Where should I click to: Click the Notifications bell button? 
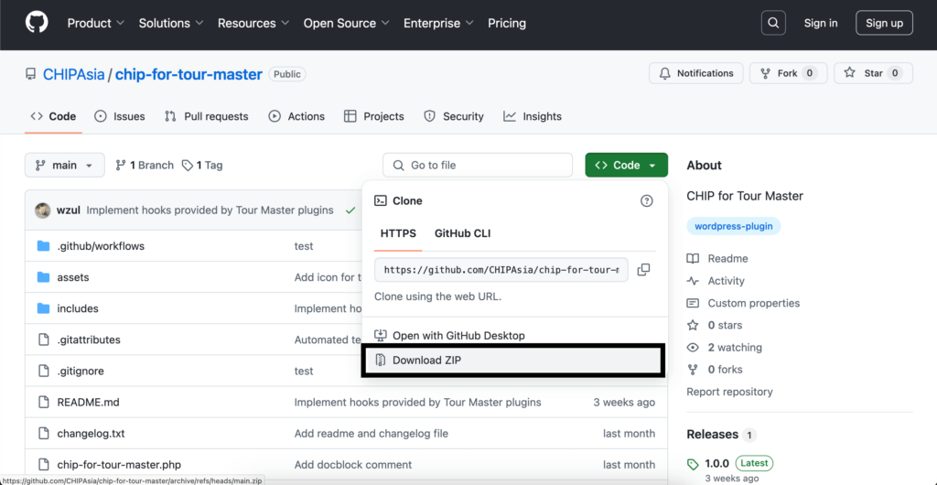tap(696, 73)
